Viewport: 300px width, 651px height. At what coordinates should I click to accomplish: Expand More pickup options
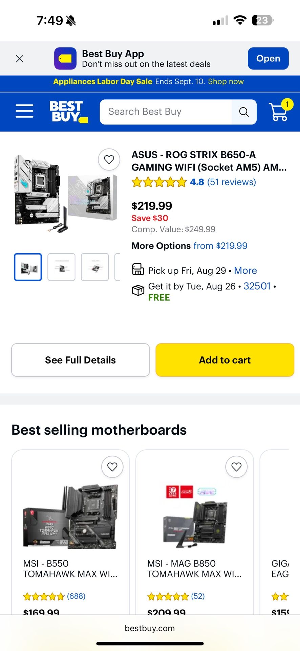245,271
